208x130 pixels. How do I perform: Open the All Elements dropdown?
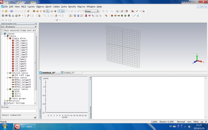tap(19, 27)
